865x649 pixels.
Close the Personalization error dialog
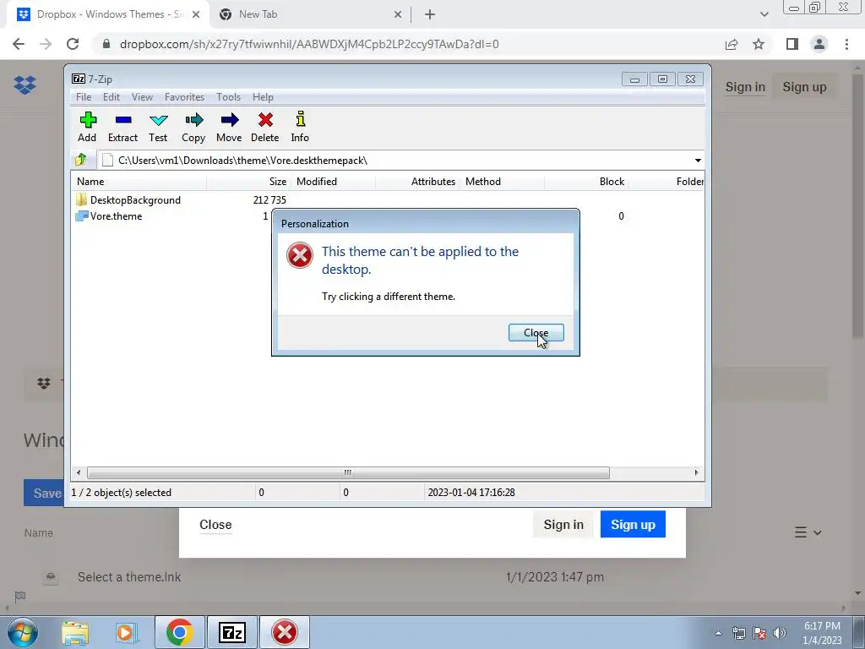point(536,332)
